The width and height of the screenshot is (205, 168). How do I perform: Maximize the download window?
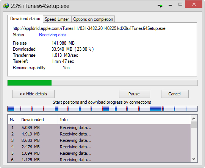[180, 4]
